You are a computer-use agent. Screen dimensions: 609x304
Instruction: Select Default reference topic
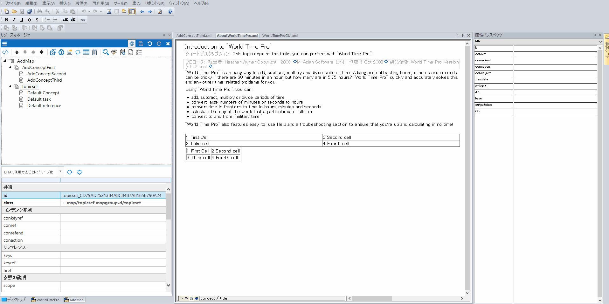[44, 105]
